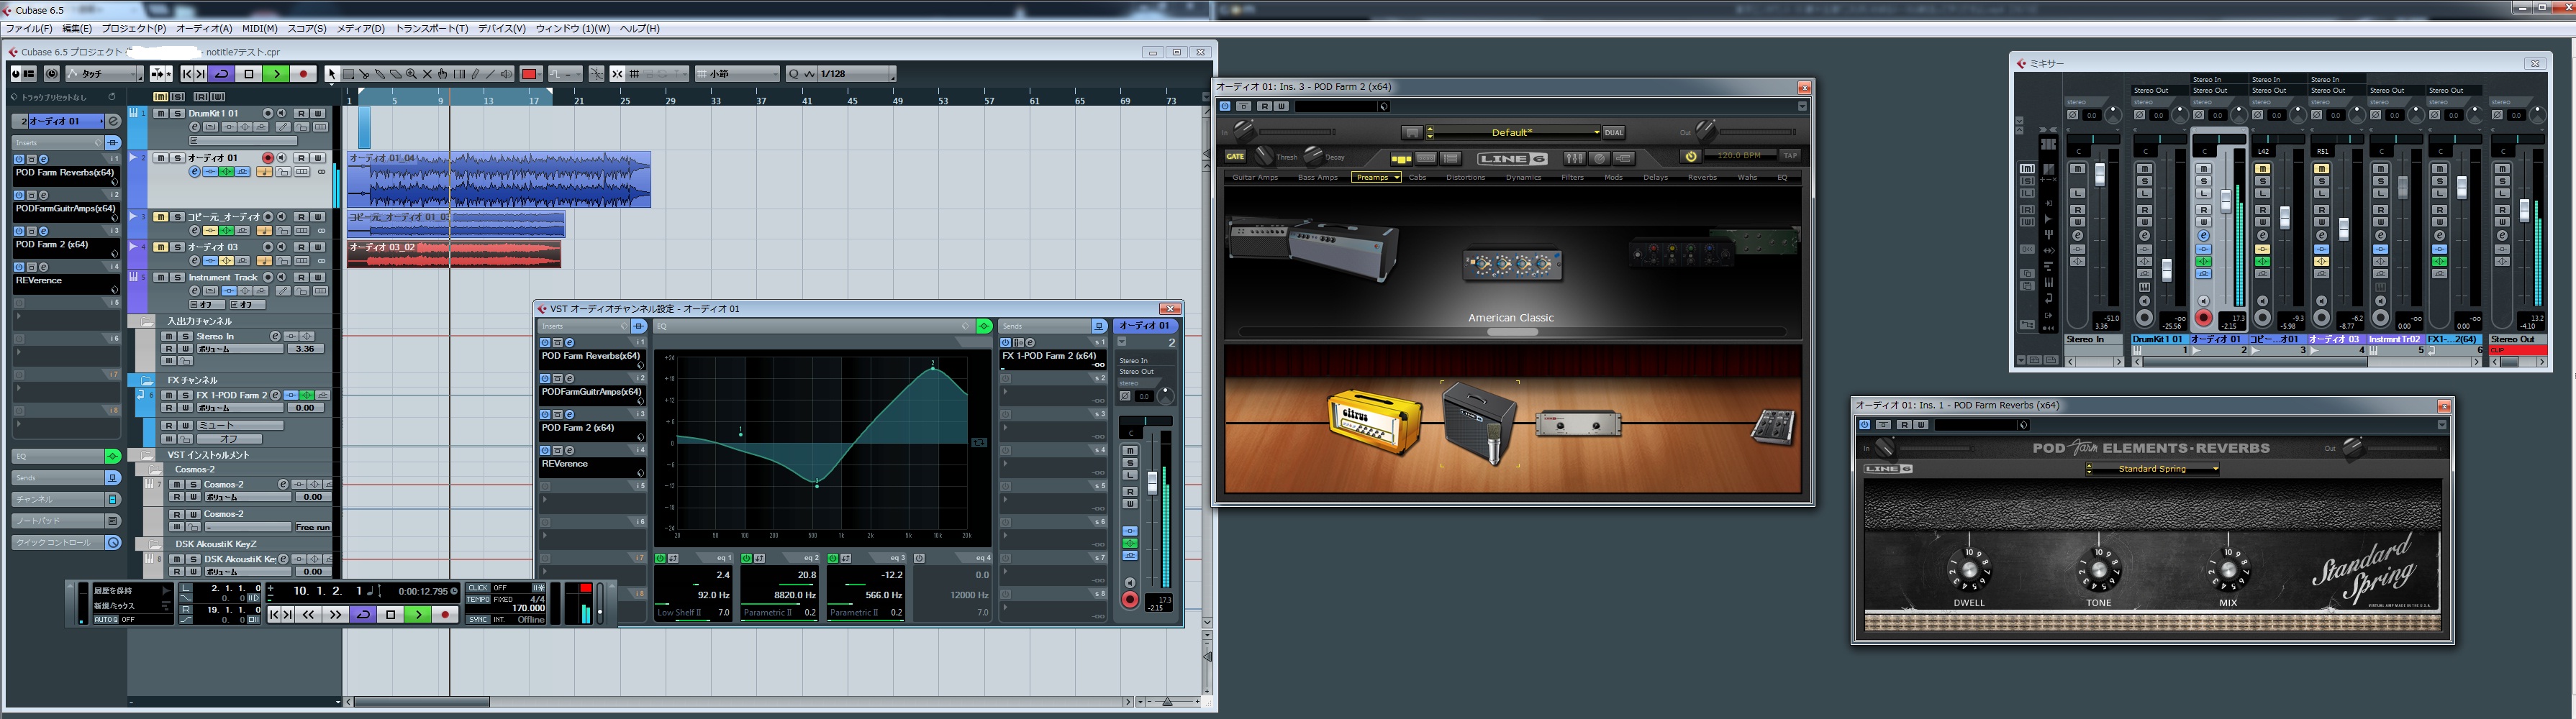This screenshot has width=2576, height=719.
Task: Click Stop in the project toolbar
Action: 249,74
